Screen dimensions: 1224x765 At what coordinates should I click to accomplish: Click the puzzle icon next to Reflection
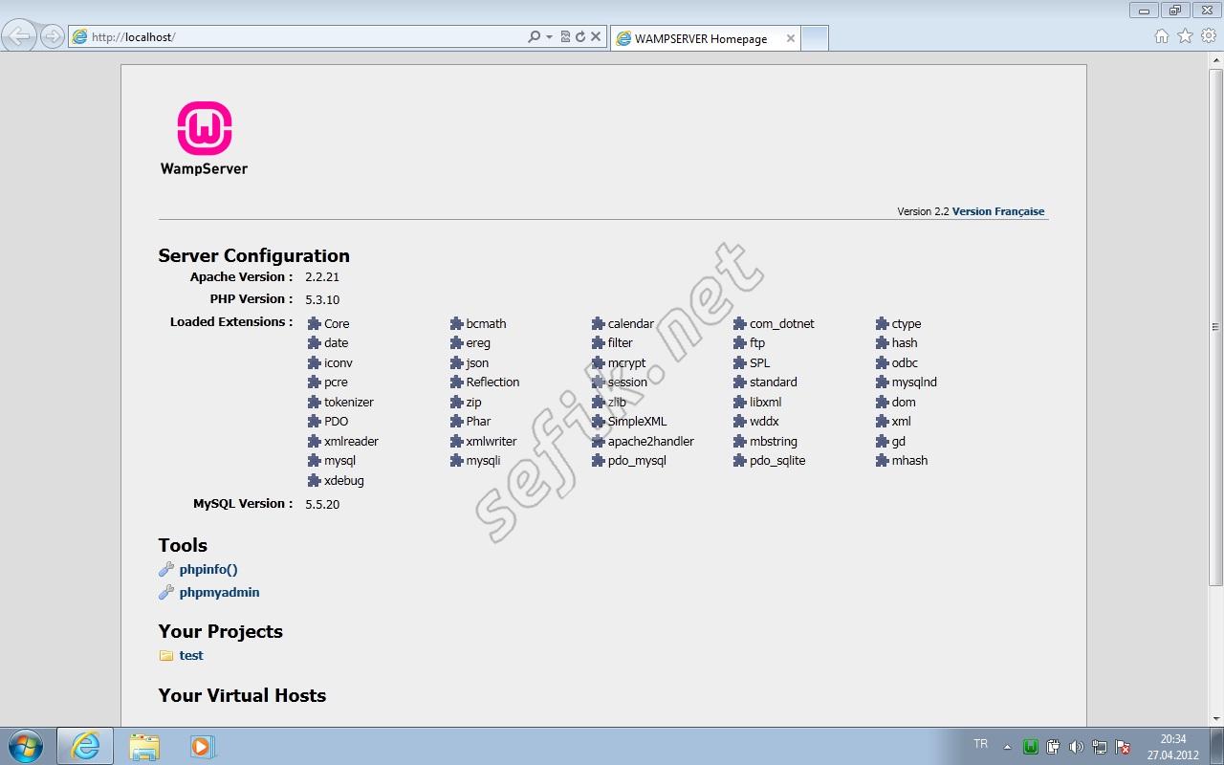pos(457,382)
